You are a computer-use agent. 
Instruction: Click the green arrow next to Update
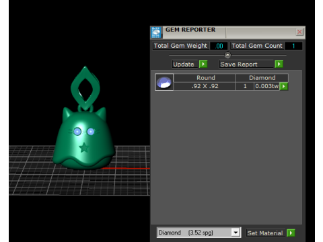203,64
